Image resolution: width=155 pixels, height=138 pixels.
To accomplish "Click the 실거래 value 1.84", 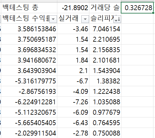I will 73,60.
